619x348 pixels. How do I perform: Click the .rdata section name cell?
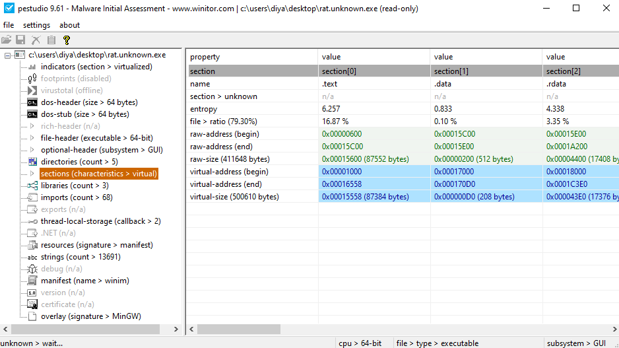point(581,84)
